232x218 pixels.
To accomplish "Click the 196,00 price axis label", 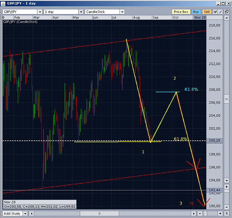I will [215, 167].
